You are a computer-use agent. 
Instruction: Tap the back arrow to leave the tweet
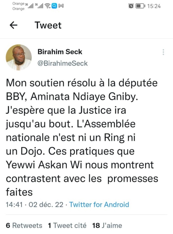pyautogui.click(x=13, y=25)
